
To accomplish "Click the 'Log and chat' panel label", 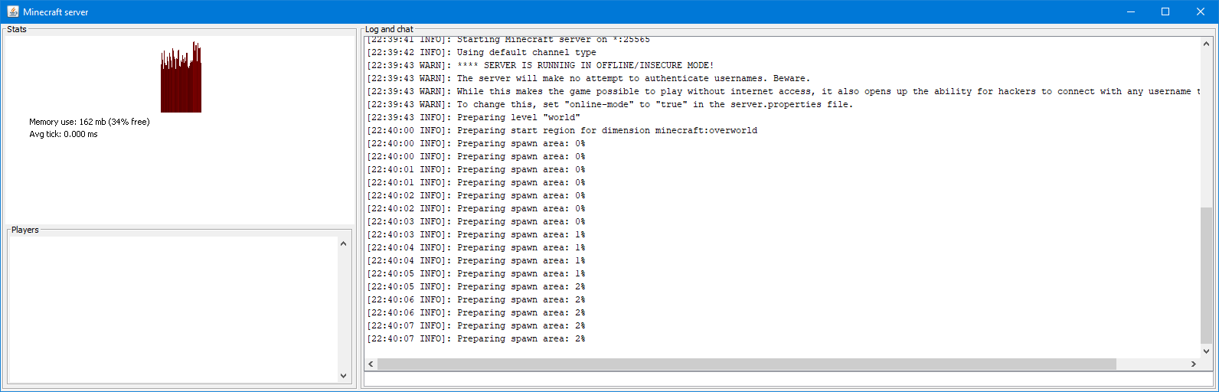I will tap(389, 29).
